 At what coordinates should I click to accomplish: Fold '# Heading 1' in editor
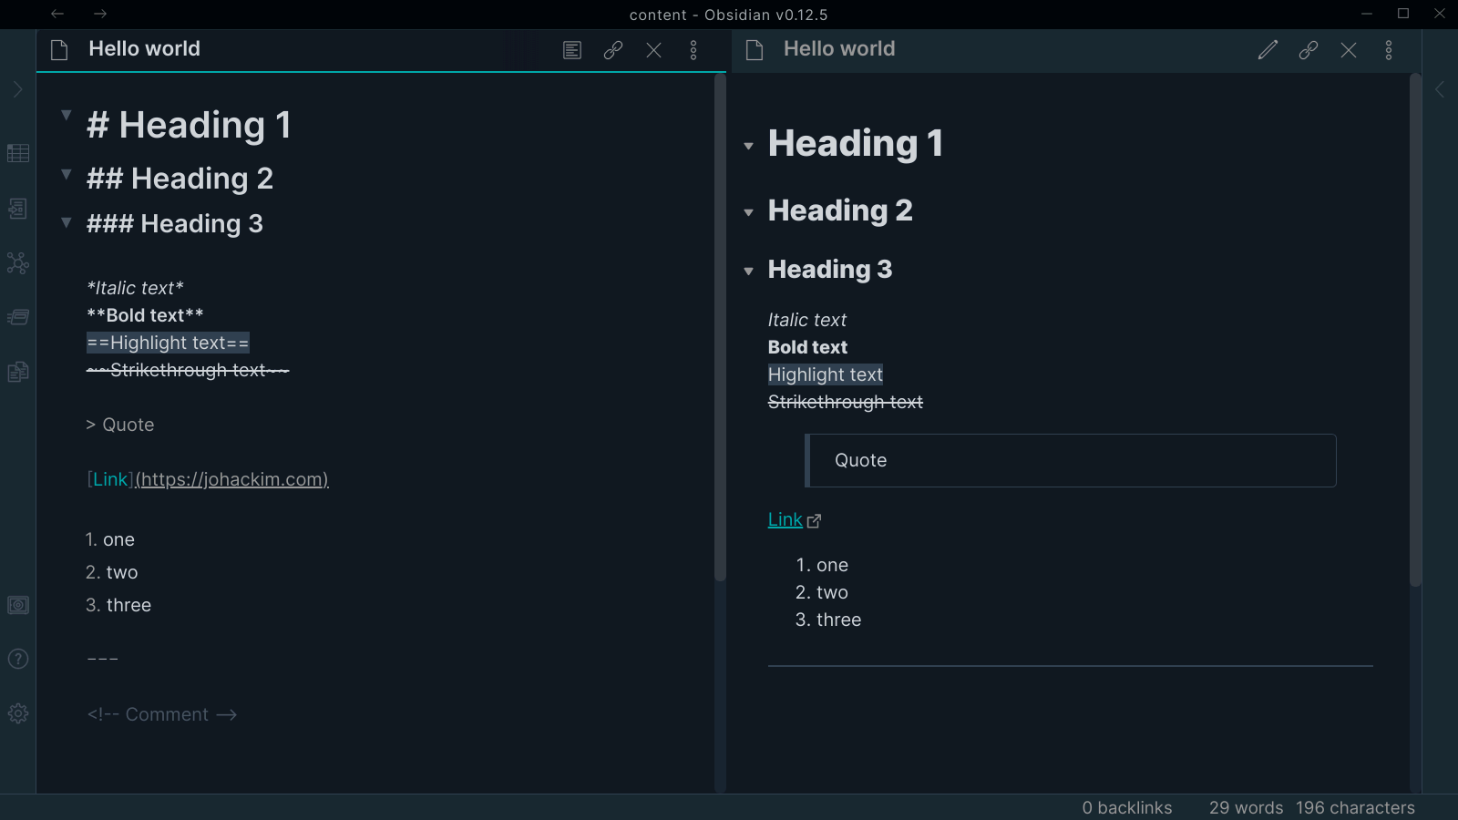[x=66, y=115]
